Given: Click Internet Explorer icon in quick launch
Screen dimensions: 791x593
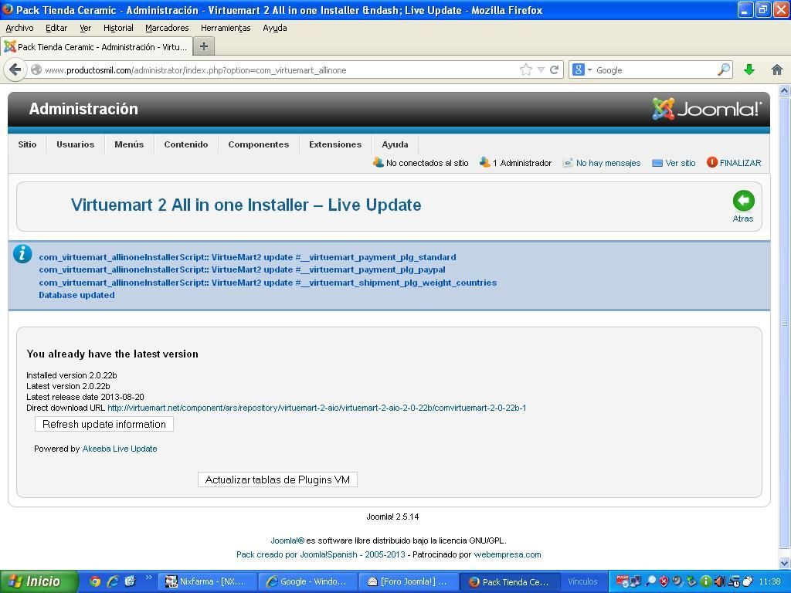Looking at the screenshot, I should 113,581.
